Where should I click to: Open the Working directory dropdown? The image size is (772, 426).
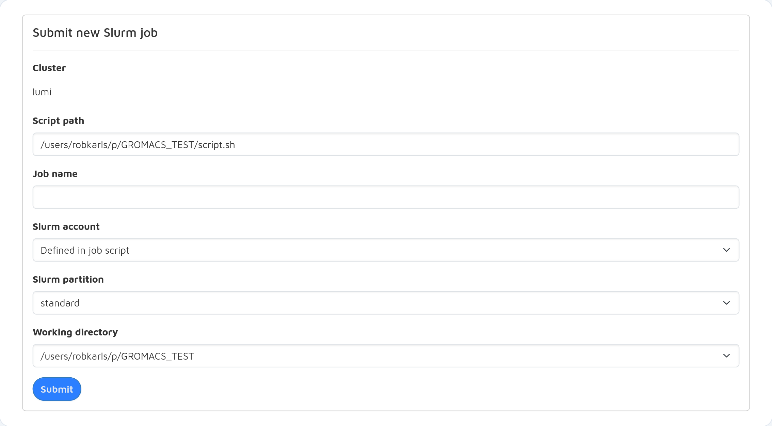385,356
